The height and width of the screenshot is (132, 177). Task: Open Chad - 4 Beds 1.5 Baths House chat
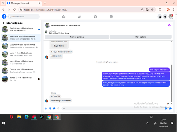(21, 71)
